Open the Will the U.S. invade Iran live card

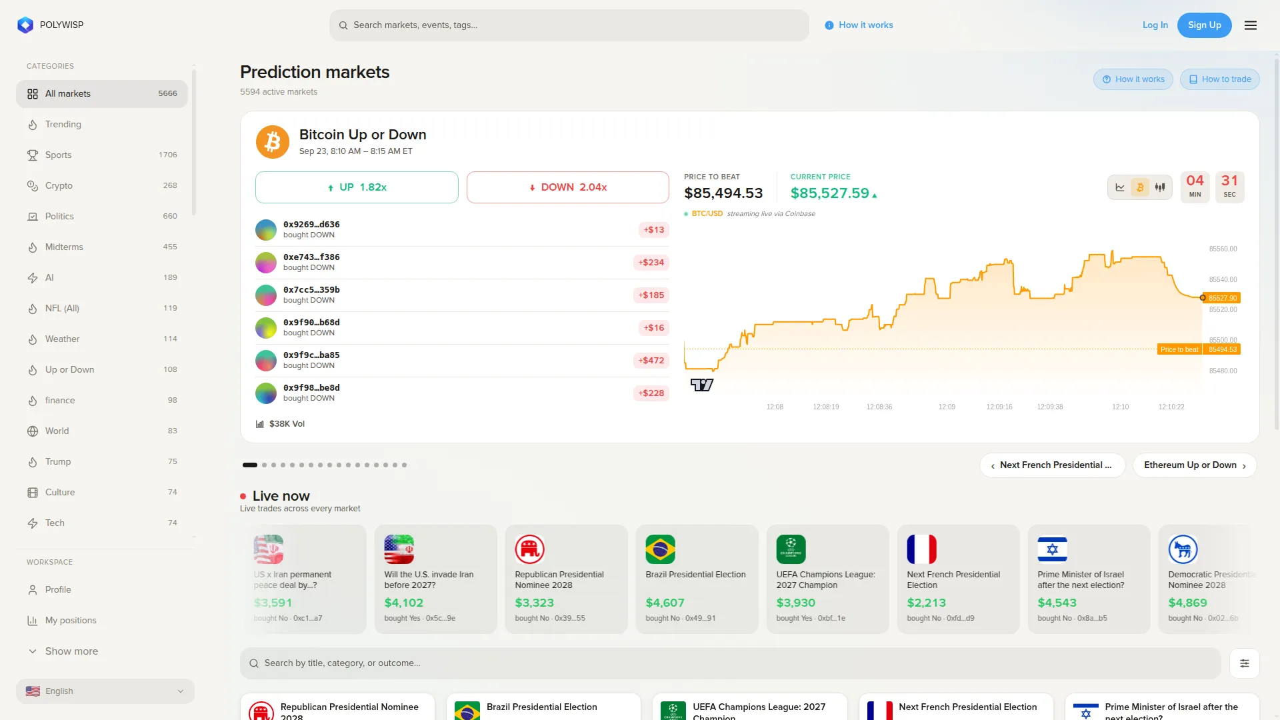(x=436, y=579)
